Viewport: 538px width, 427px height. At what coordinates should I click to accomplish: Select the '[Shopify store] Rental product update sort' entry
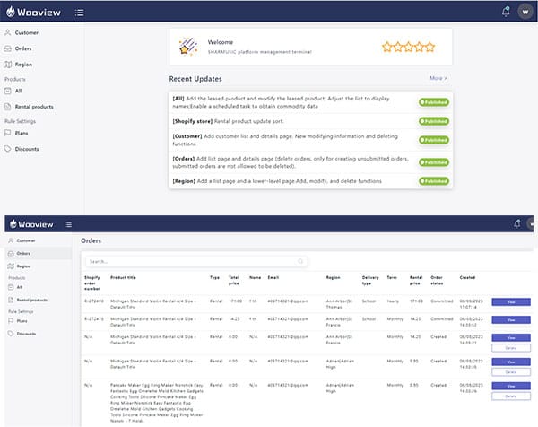click(228, 121)
